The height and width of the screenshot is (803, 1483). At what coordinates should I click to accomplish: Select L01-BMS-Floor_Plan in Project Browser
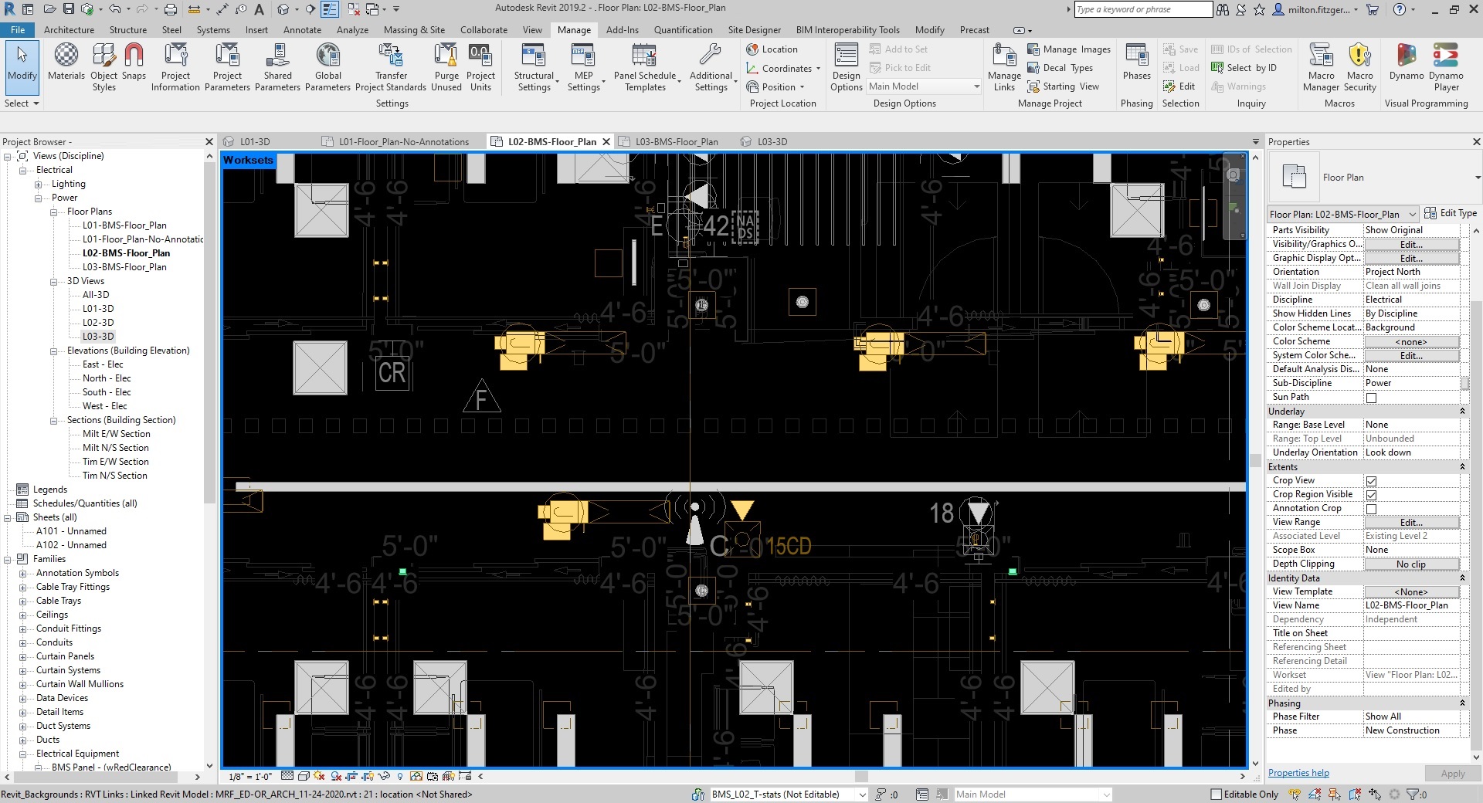tap(124, 225)
